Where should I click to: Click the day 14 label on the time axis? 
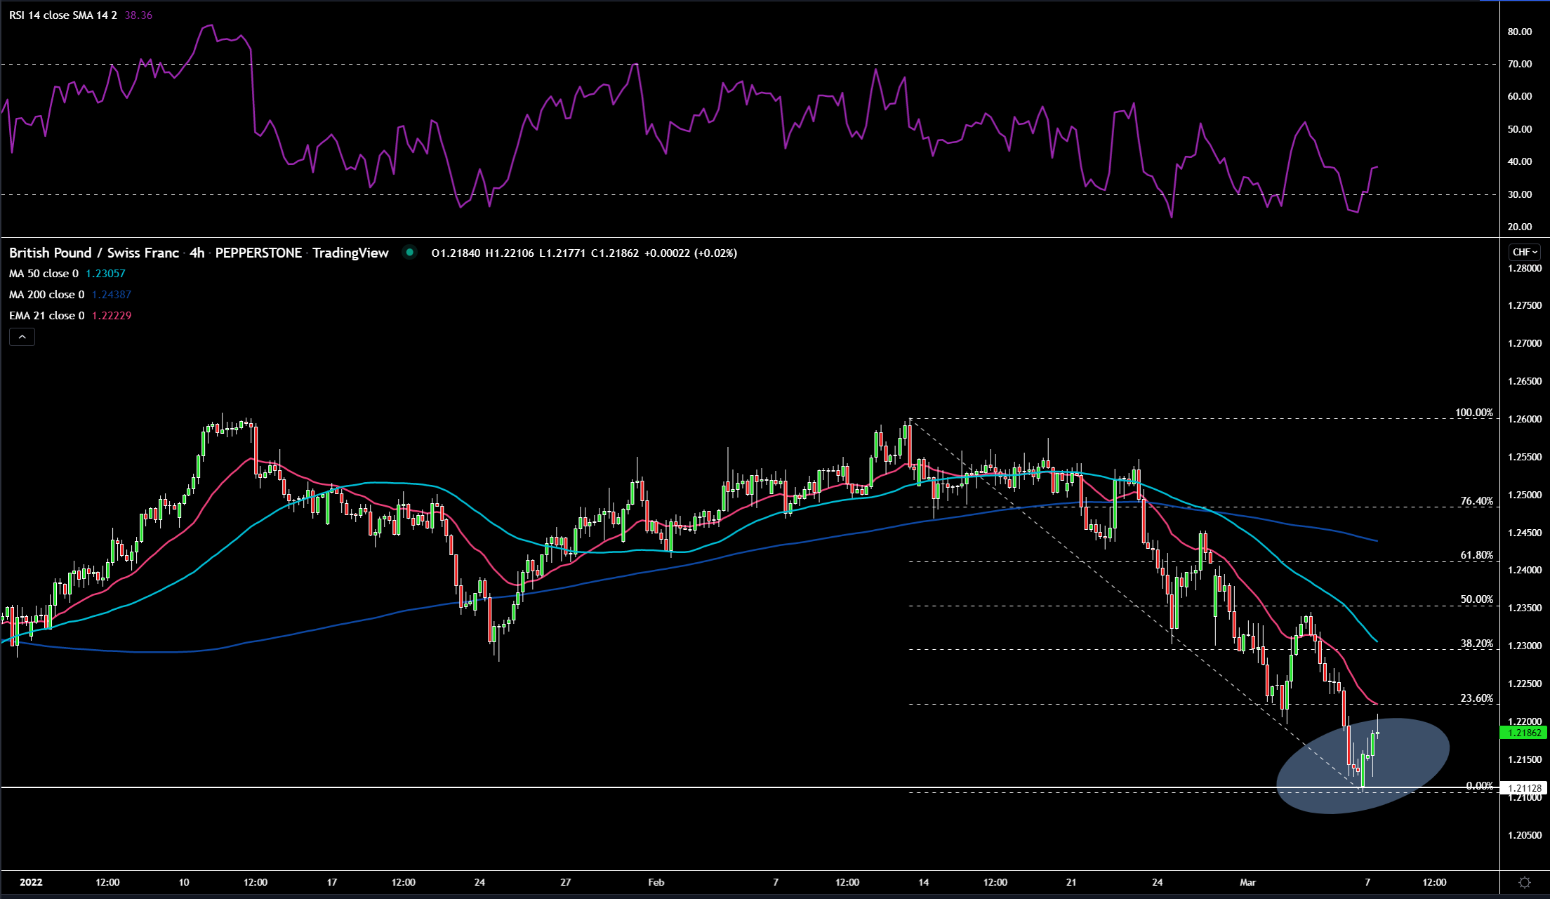coord(924,882)
